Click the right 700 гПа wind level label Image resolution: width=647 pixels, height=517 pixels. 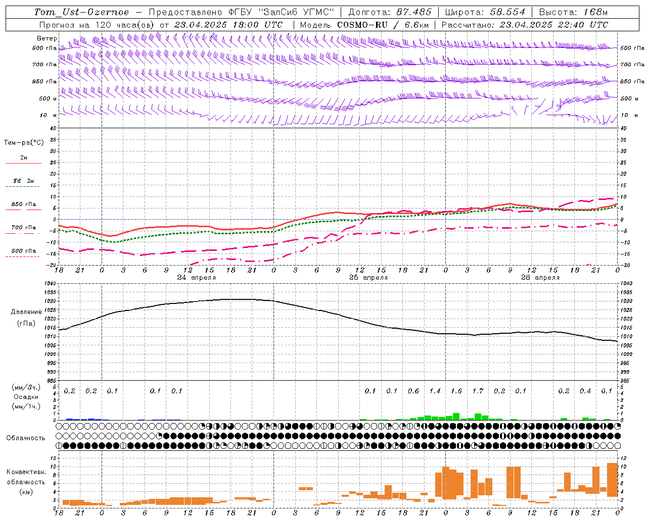[x=632, y=65]
